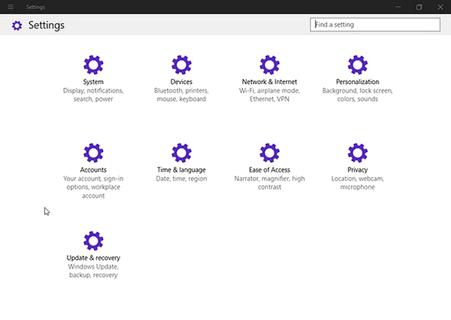The height and width of the screenshot is (320, 451).
Task: Click the Accounts label text
Action: pyautogui.click(x=93, y=170)
